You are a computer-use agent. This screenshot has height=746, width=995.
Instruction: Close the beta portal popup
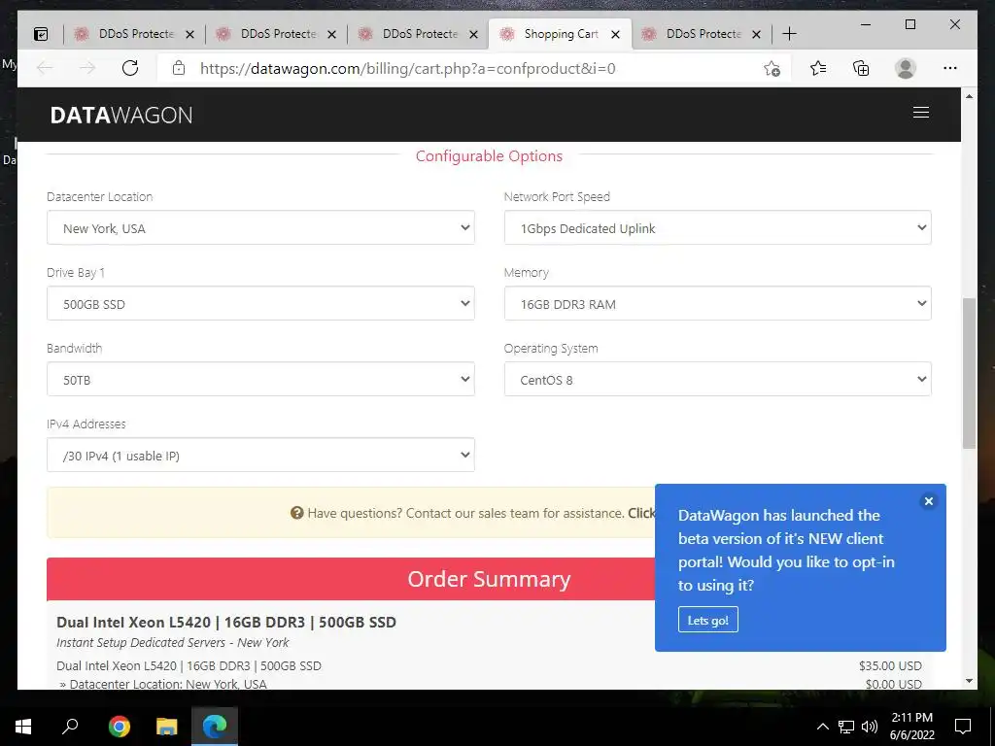tap(928, 501)
